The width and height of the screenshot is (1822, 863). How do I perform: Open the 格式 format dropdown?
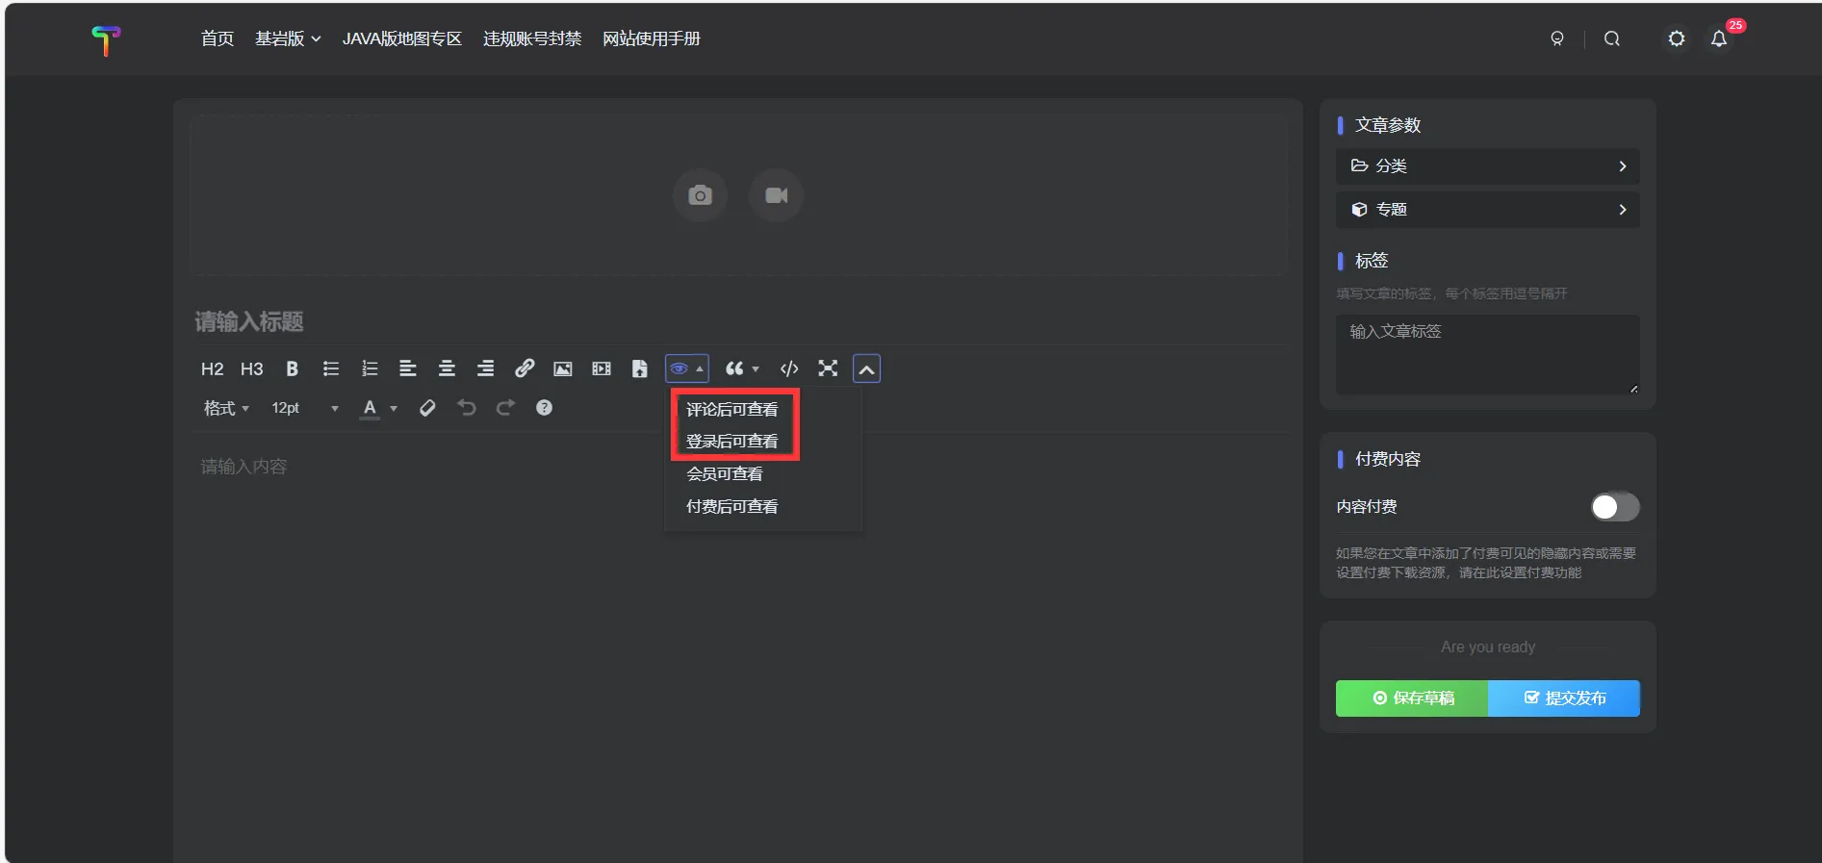click(x=226, y=408)
